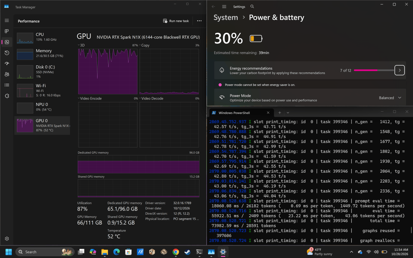Open the Windows Start menu
The width and height of the screenshot is (413, 258).
coord(8,252)
